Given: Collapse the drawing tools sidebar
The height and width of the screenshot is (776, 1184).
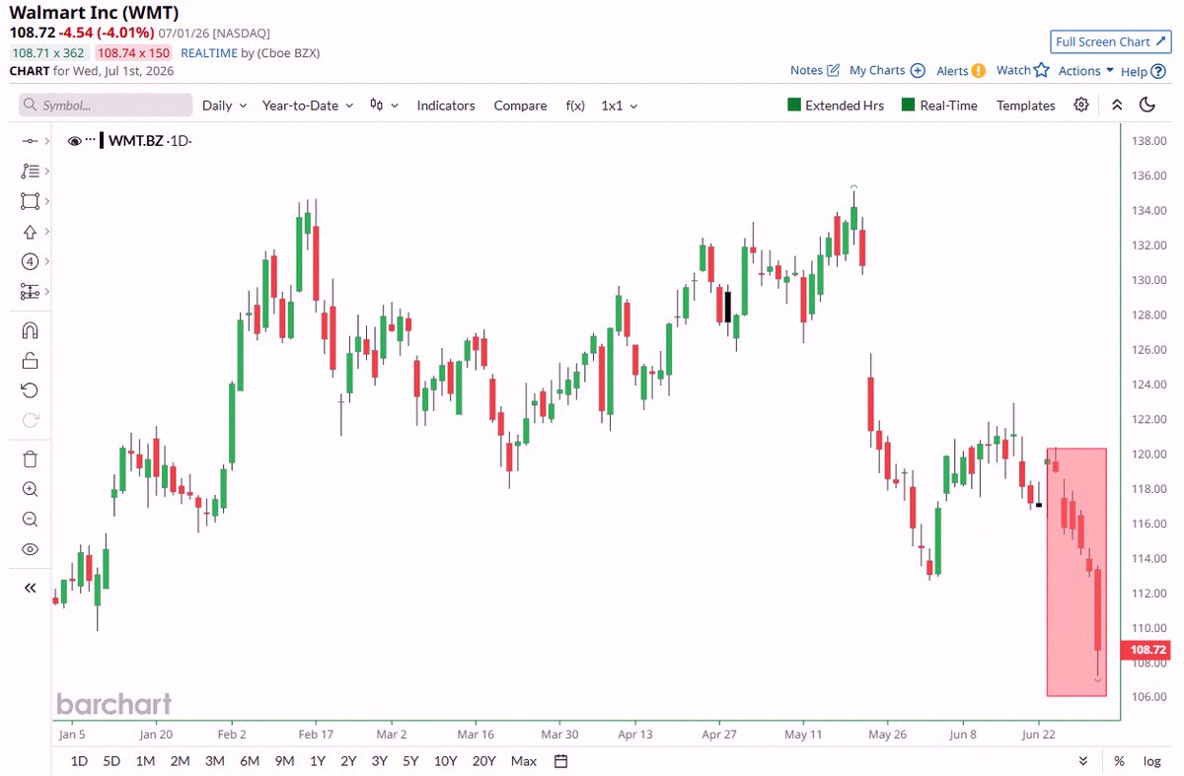Looking at the screenshot, I should point(30,588).
